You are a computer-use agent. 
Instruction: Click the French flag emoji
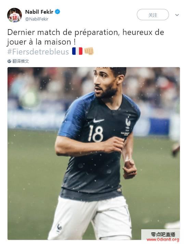[x=77, y=51]
